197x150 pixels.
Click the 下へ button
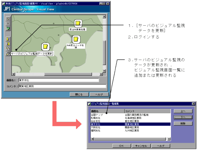point(183,117)
